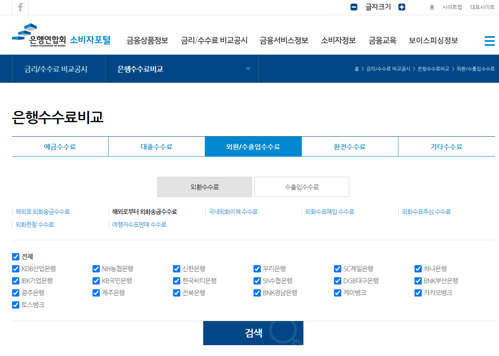Screen dimensions: 499x356
Task: Uncheck the 신한은행 checkbox
Action: click(177, 269)
